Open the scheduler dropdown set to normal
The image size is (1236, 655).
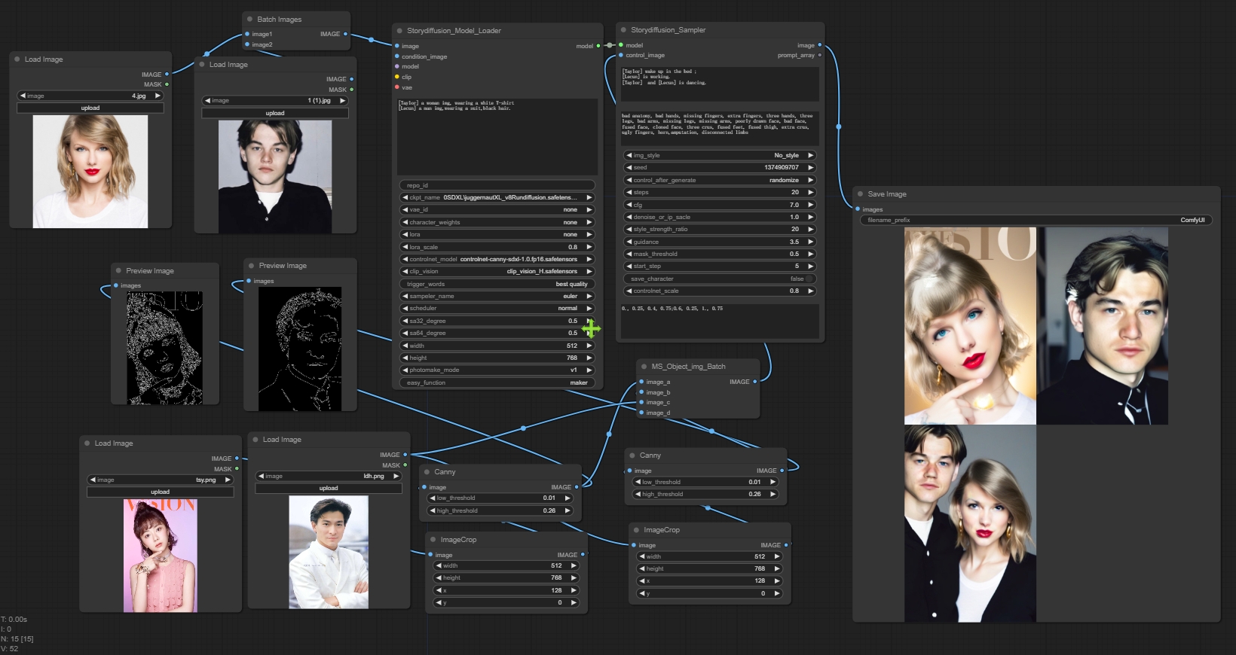click(x=497, y=308)
